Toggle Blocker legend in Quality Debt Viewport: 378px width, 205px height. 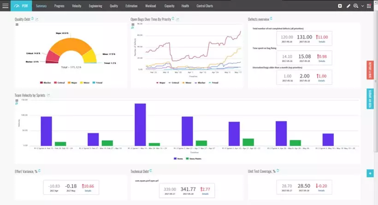(45, 83)
